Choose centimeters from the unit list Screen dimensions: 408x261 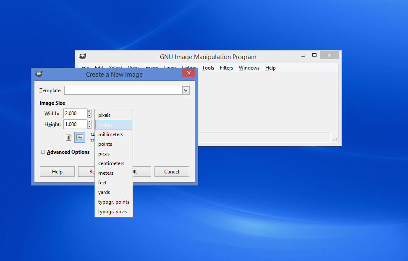pos(114,163)
